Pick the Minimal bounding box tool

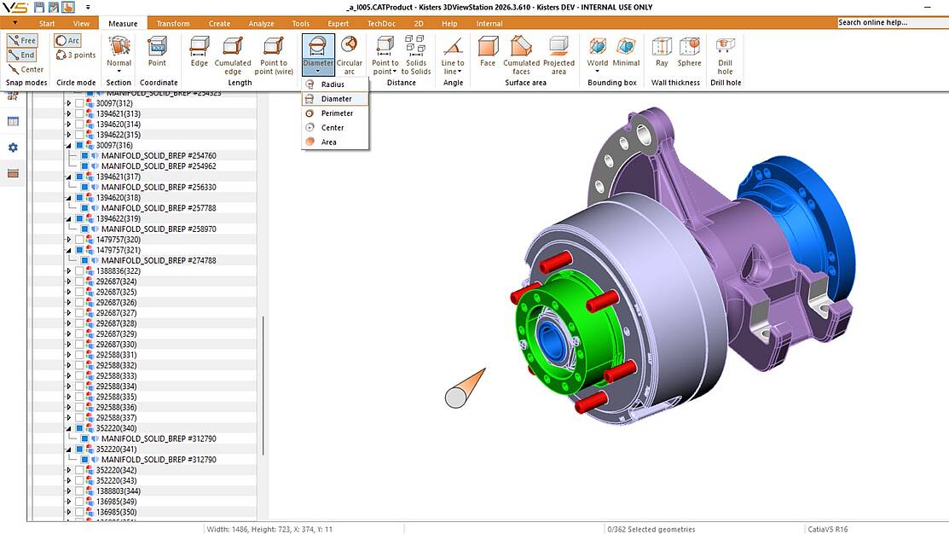point(626,51)
